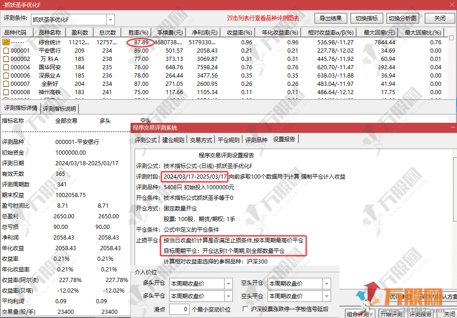Sort by the 总次数 column header
The height and width of the screenshot is (318, 457).
[x=107, y=32]
